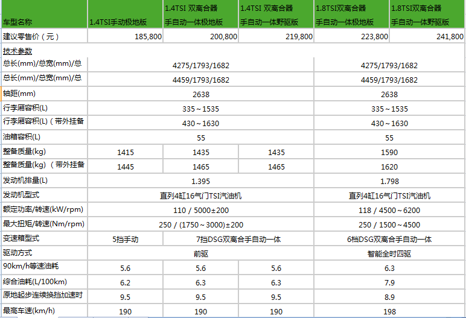Click the 241,800 price cell
466x318 pixels.
click(x=427, y=37)
